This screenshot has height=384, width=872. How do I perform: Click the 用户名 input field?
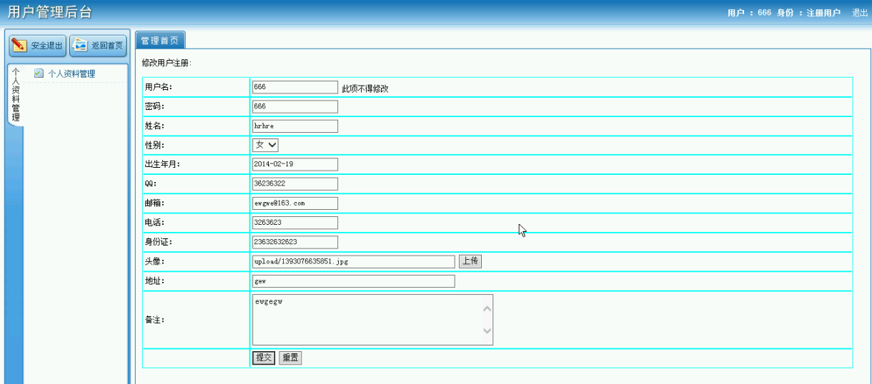click(295, 87)
